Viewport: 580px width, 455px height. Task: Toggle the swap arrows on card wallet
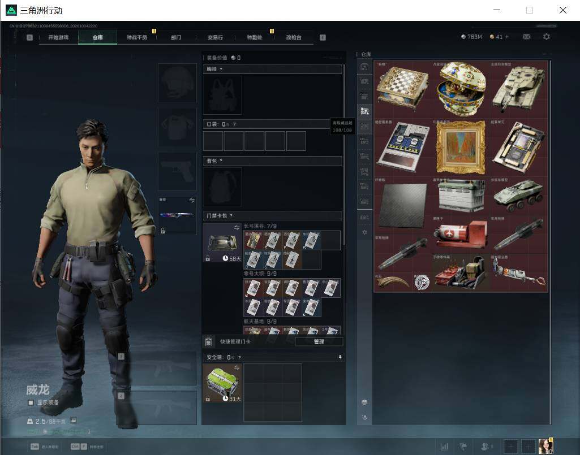click(237, 227)
